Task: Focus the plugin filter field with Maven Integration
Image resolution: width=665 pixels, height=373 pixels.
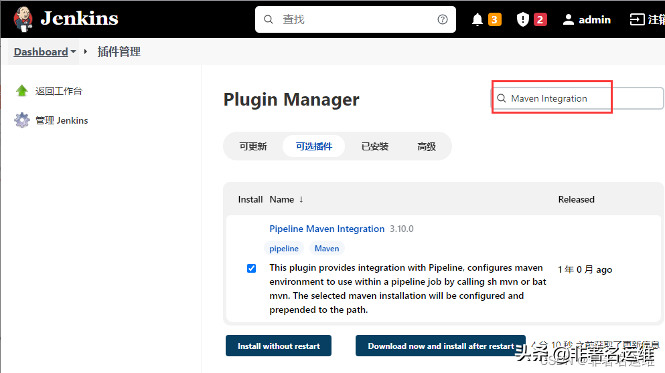Action: pos(578,98)
